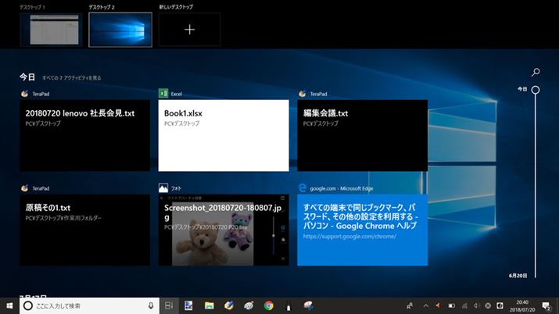
Task: Show hidden system tray icons
Action: [425, 306]
